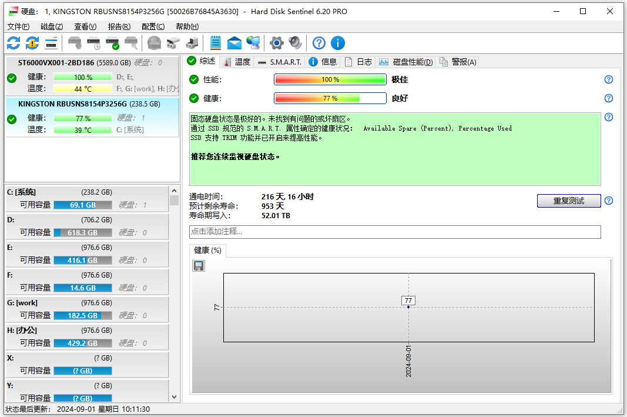The height and width of the screenshot is (417, 627).
Task: Refresh disk status with first toolbar icon
Action: tap(13, 42)
